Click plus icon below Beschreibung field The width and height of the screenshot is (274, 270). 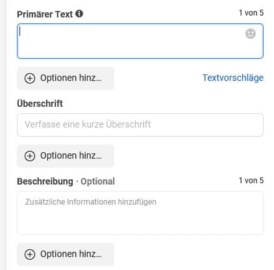(30, 254)
